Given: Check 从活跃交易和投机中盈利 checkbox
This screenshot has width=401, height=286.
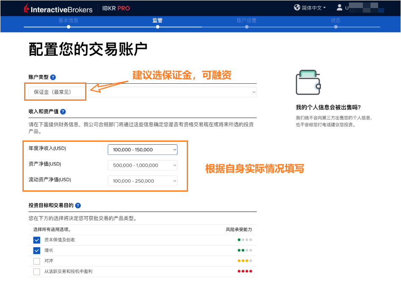Looking at the screenshot, I should pos(37,272).
